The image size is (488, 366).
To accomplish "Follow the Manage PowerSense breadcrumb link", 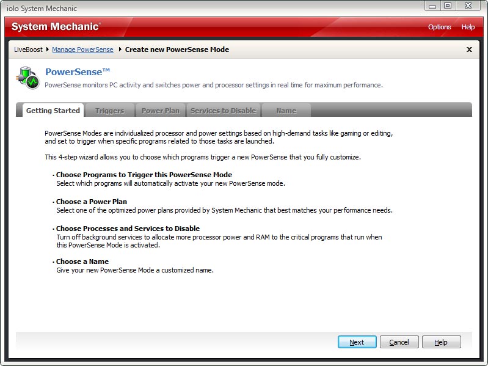I will click(x=82, y=49).
